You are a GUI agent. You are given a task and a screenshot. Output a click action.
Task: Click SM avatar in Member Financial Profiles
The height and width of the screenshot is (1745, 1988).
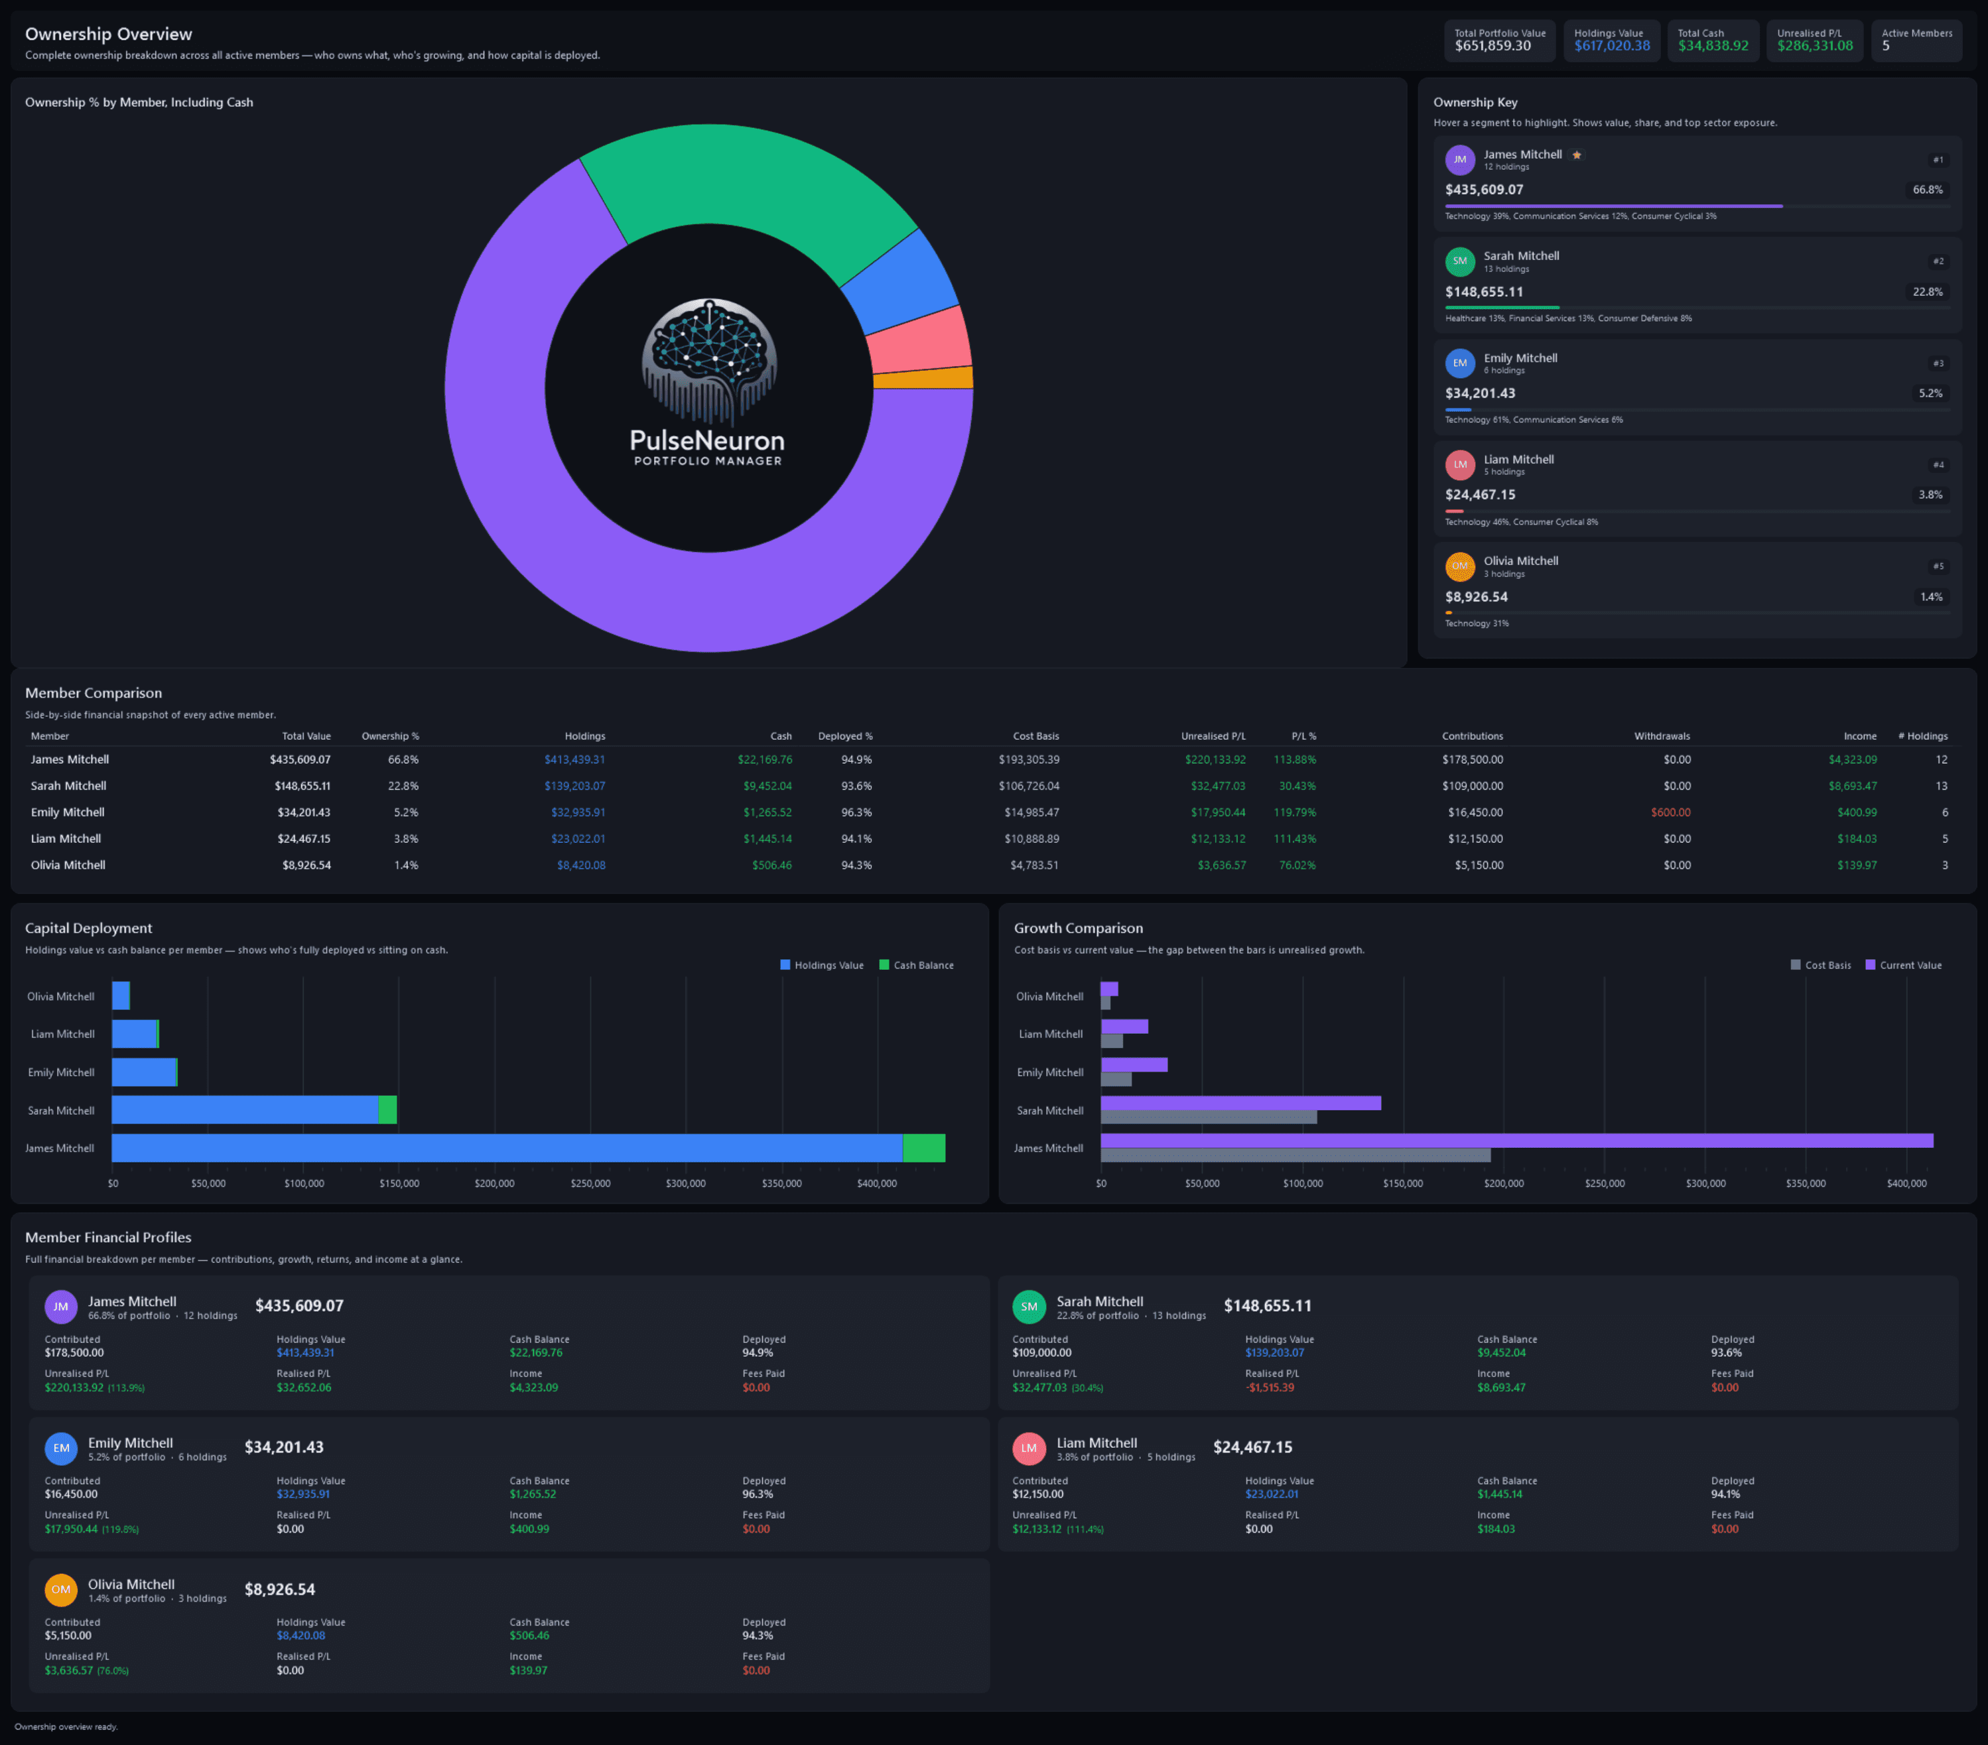point(1029,1307)
